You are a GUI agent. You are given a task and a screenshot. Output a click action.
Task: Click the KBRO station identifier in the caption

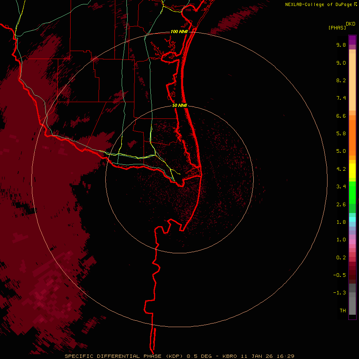(230, 356)
